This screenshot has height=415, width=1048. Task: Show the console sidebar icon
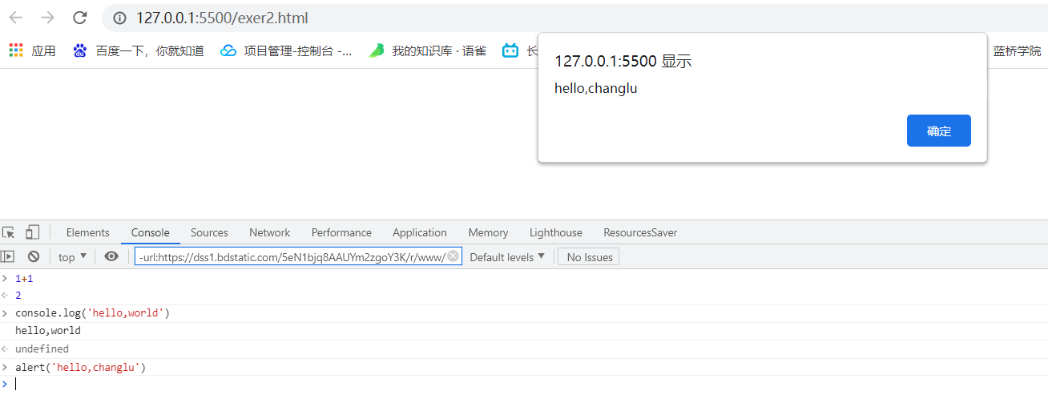coord(8,256)
